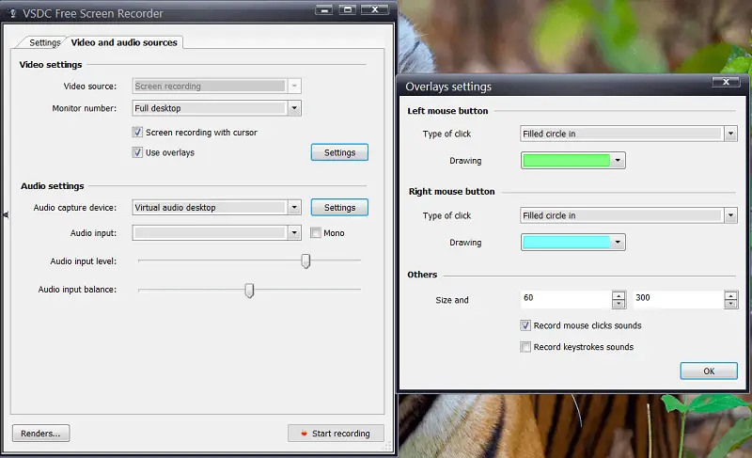Uncheck the Use overlays checkbox
The image size is (752, 458).
pos(137,152)
